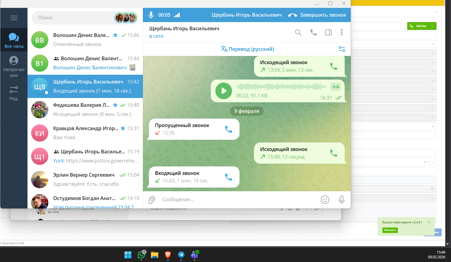Image resolution: width=451 pixels, height=262 pixels.
Task: Open stories avatars in search bar
Action: point(126,18)
